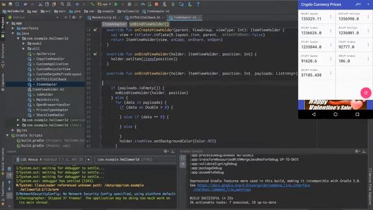Tap emulator Recents square button
Screen dimensions: 373x210
click(x=357, y=114)
